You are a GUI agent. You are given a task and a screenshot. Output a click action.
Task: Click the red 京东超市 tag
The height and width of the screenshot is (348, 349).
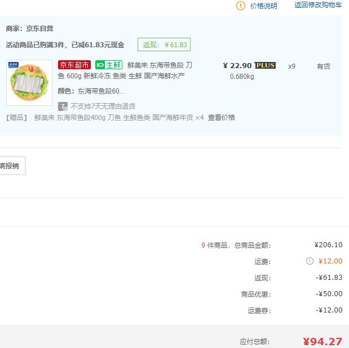coord(74,65)
